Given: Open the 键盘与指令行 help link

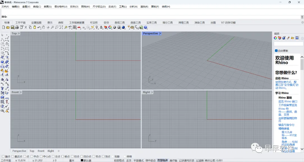Looking at the screenshot, I should click(286, 125).
